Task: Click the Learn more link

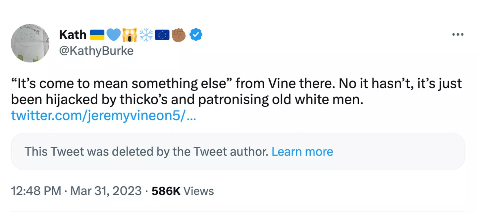Action: (302, 152)
